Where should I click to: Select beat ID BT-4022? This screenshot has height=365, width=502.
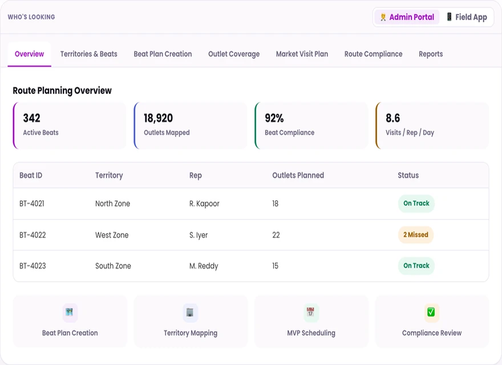33,235
